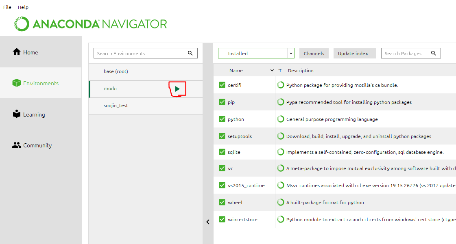456x244 pixels.
Task: Click the package name 'wincertstore'
Action: (x=242, y=219)
